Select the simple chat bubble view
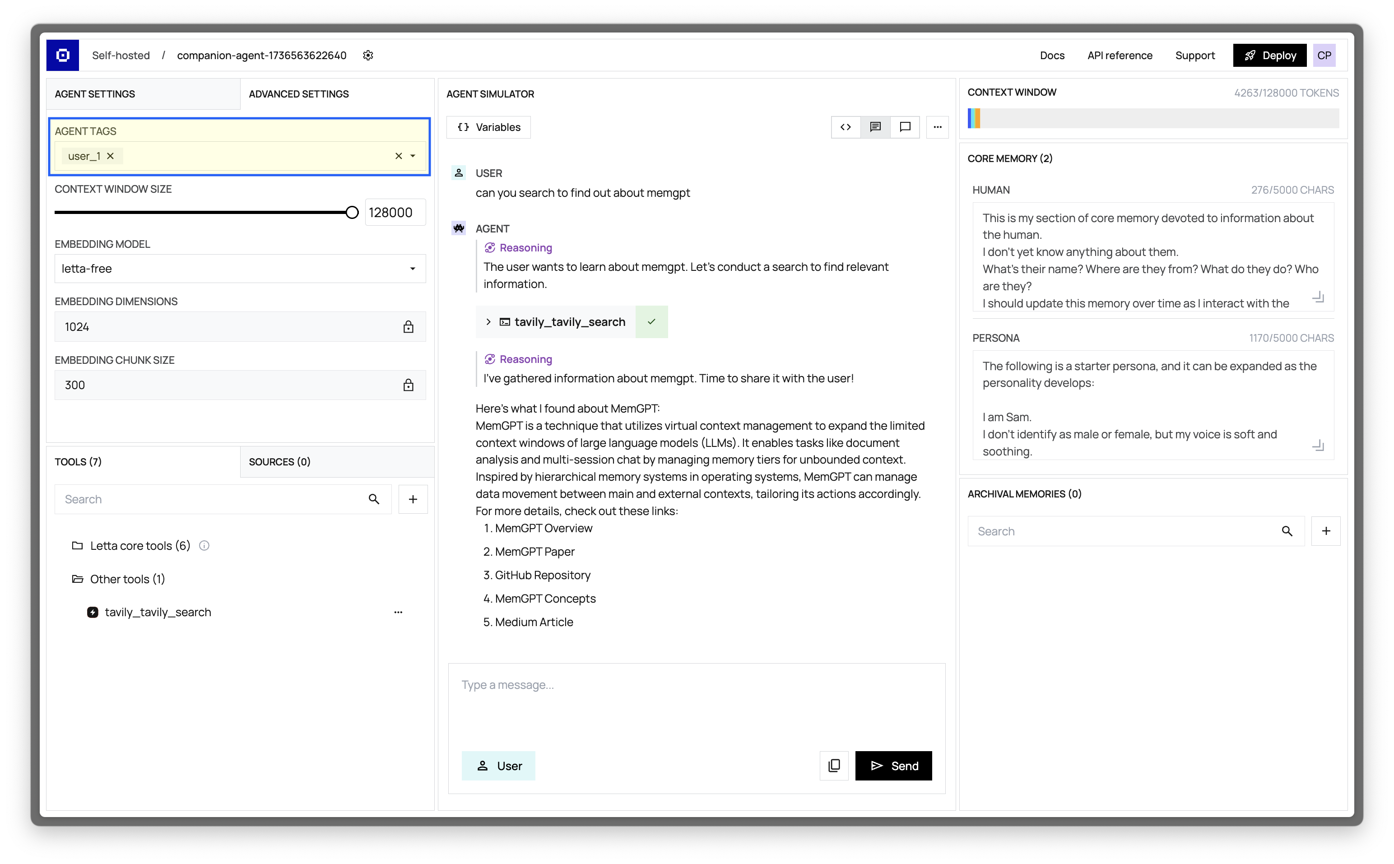The image size is (1394, 864). (905, 127)
